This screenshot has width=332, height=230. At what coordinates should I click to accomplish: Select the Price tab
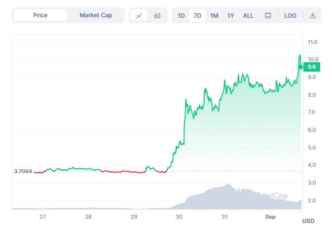click(40, 15)
